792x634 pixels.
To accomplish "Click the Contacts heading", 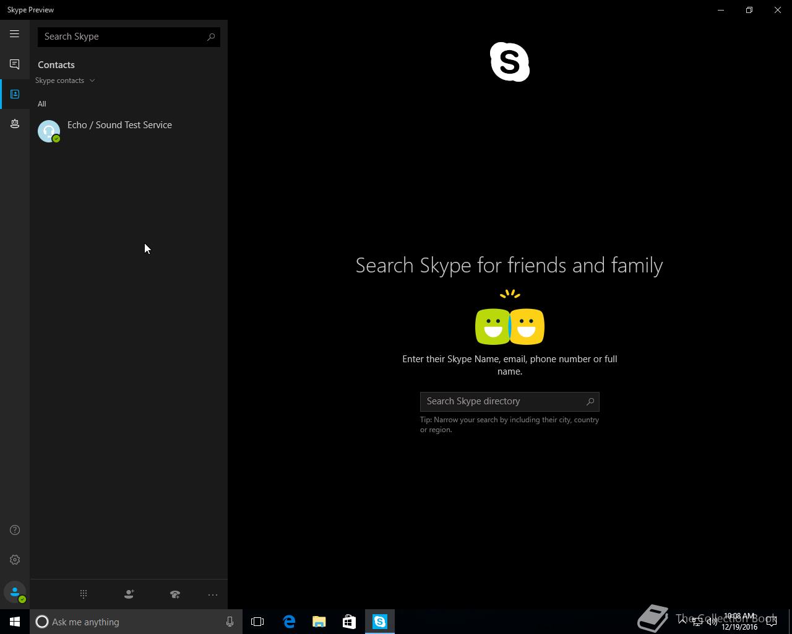I will coord(56,65).
